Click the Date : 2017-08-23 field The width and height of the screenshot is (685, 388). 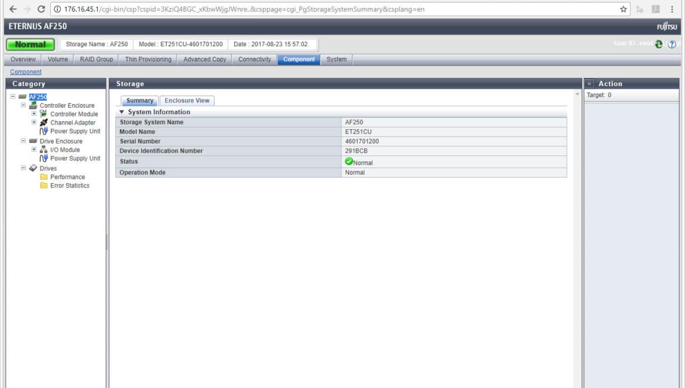coord(270,44)
